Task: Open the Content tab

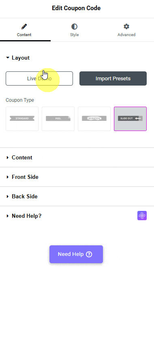Action: [x=24, y=30]
